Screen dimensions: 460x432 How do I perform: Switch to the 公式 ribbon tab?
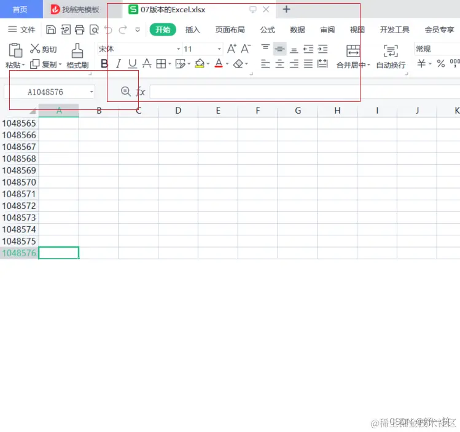(x=268, y=29)
